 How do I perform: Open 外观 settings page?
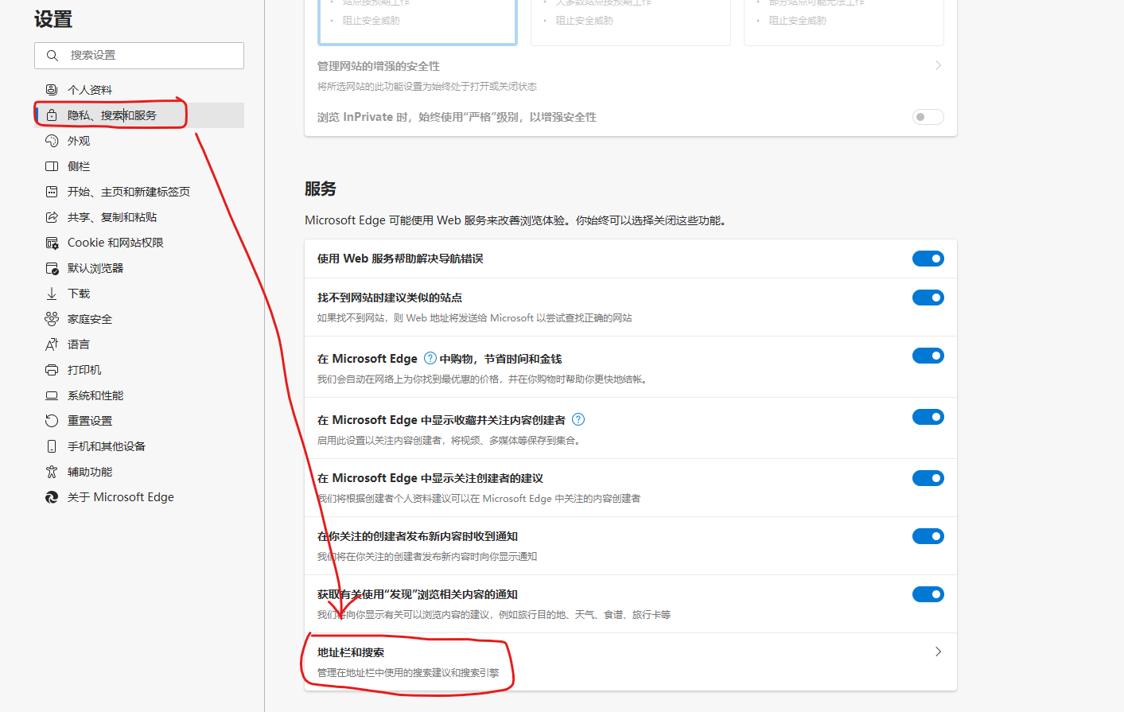139,141
